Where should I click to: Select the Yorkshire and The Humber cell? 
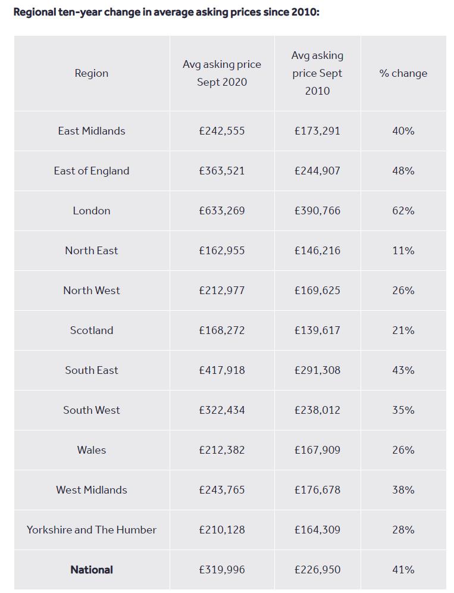tap(92, 530)
